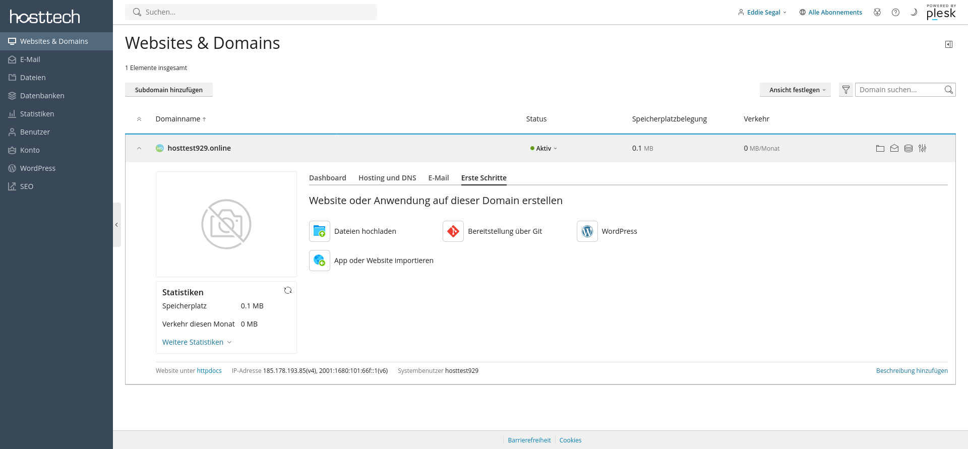968x449 pixels.
Task: Open the help question mark icon
Action: coord(895,12)
